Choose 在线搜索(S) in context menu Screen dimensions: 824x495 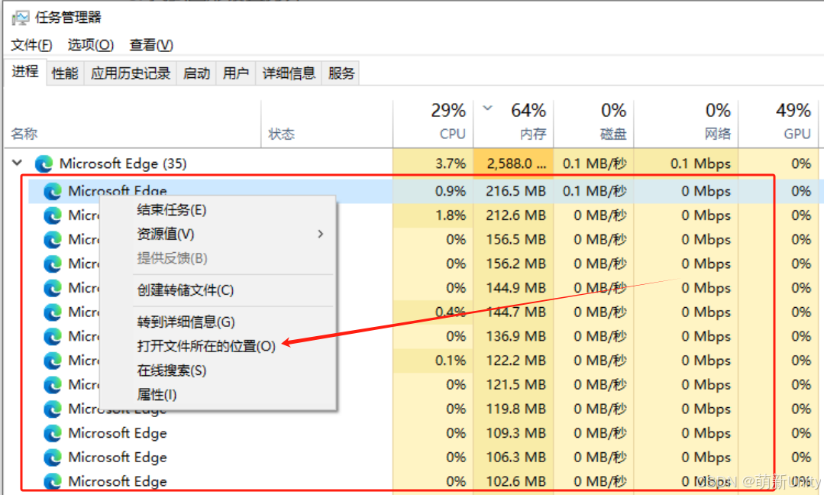point(218,370)
